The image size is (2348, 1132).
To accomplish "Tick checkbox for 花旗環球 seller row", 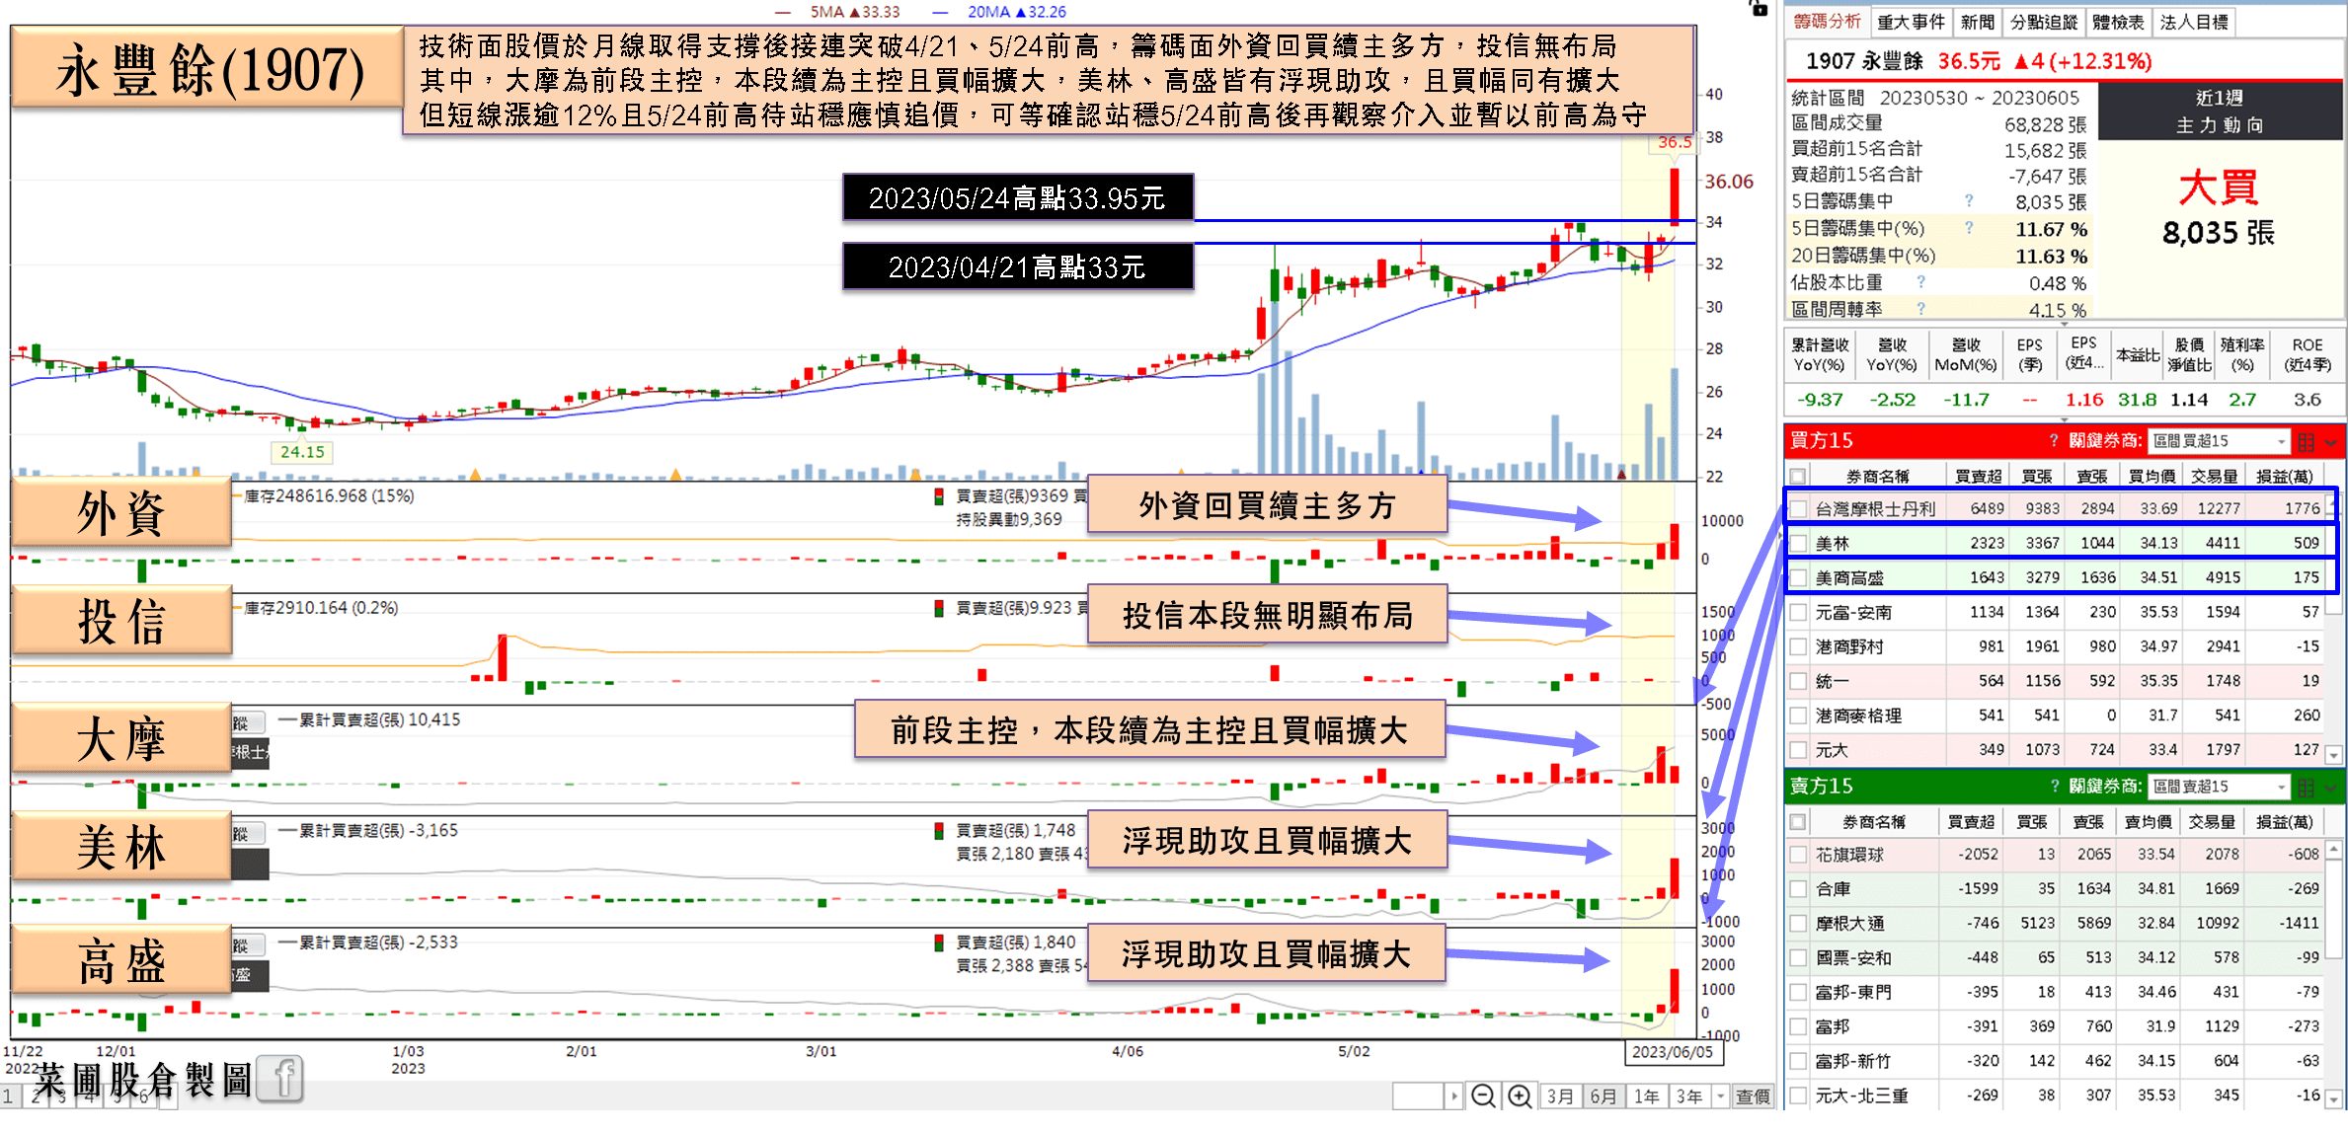I will click(1798, 855).
